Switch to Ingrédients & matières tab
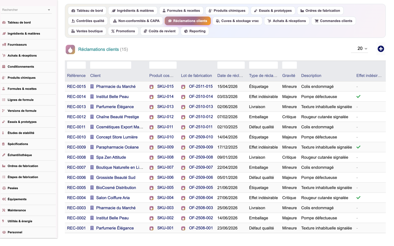This screenshot has height=246, width=394. pos(133,11)
